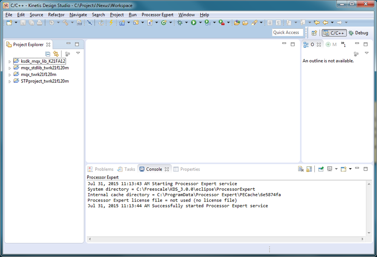Open the Window menu
Screen dimensions: 377x257
pos(186,15)
